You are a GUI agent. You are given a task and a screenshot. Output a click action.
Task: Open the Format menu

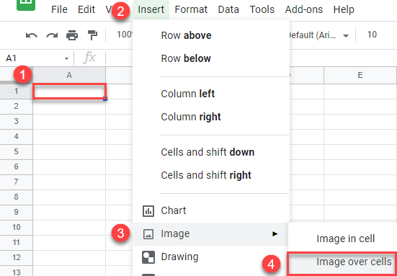pyautogui.click(x=191, y=9)
